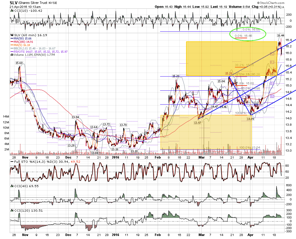
Task: Click the purple PIVOTS line color marker
Action: click(x=12, y=52)
